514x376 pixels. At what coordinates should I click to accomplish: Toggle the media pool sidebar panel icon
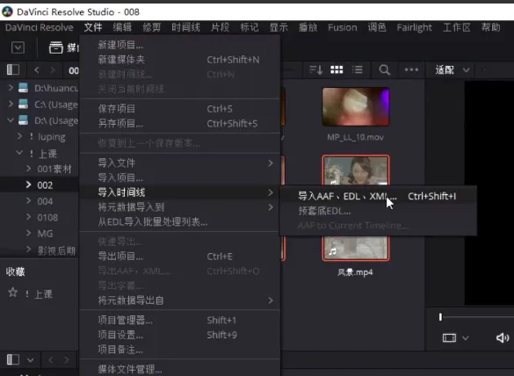[x=13, y=69]
